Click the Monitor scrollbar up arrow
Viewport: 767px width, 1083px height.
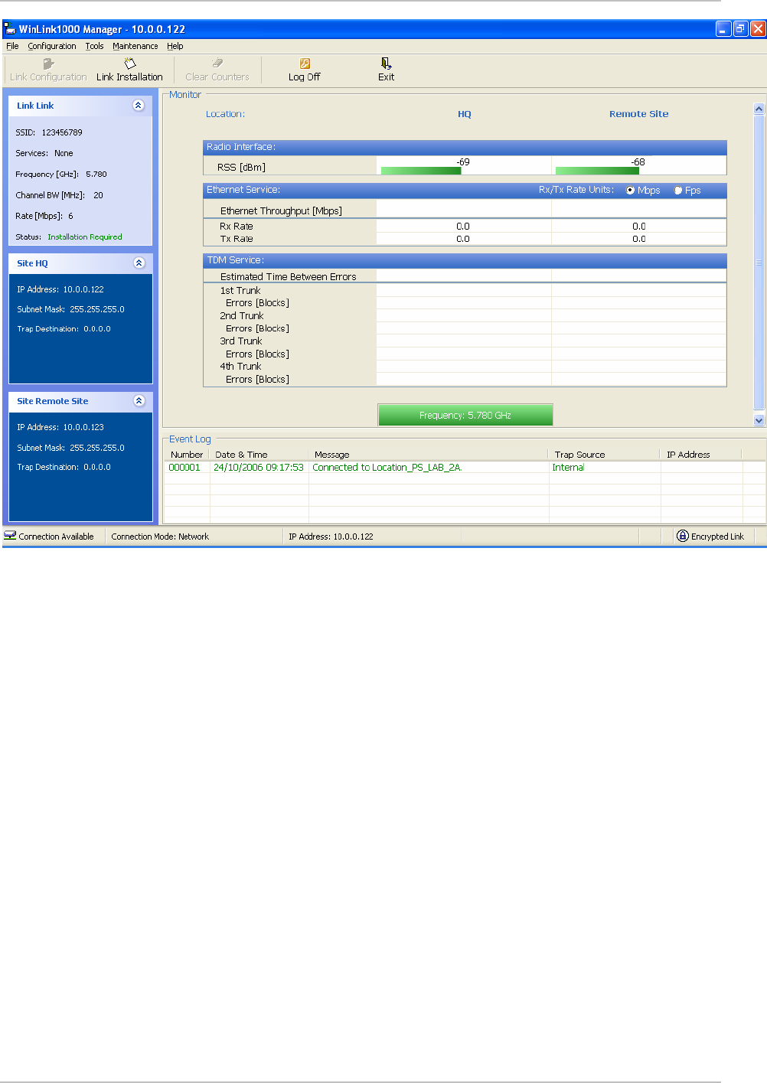(759, 109)
